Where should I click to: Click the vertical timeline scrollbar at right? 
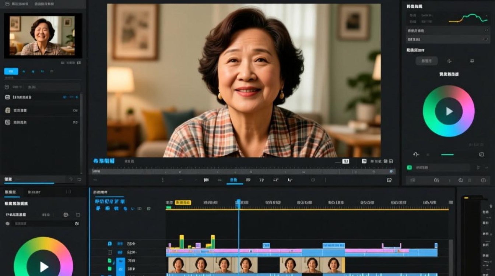(451, 257)
